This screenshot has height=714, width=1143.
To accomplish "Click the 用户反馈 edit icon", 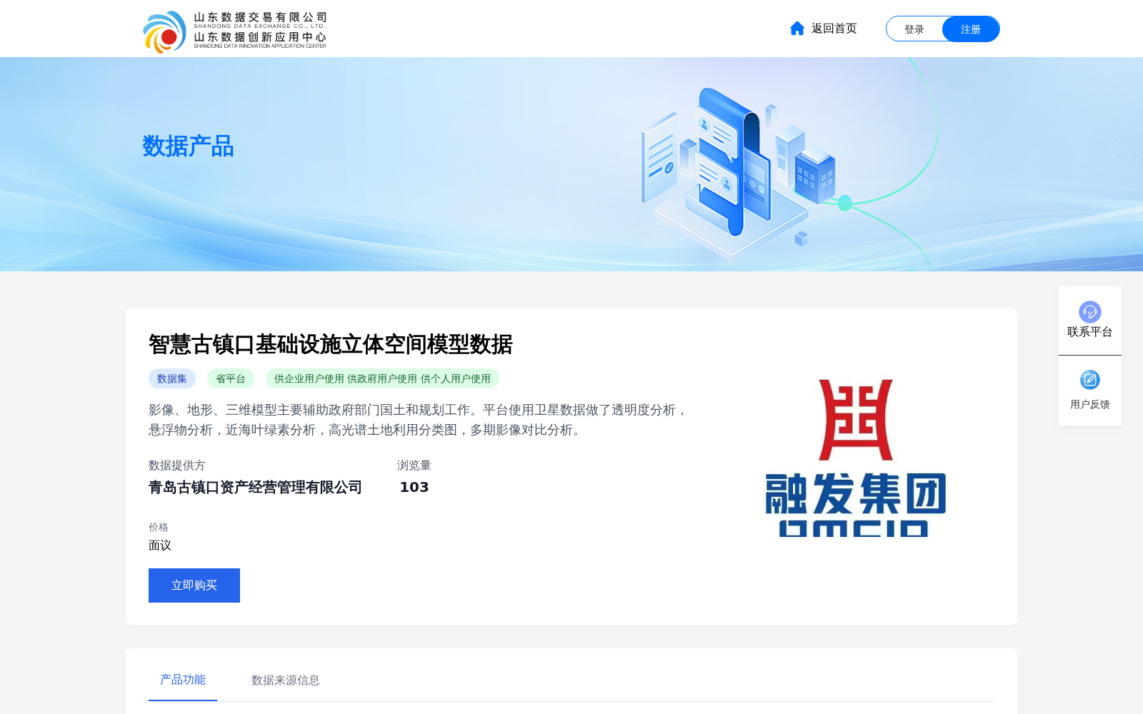I will pyautogui.click(x=1090, y=380).
